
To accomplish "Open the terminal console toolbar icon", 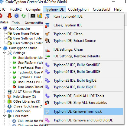I will pyautogui.click(x=33, y=16).
